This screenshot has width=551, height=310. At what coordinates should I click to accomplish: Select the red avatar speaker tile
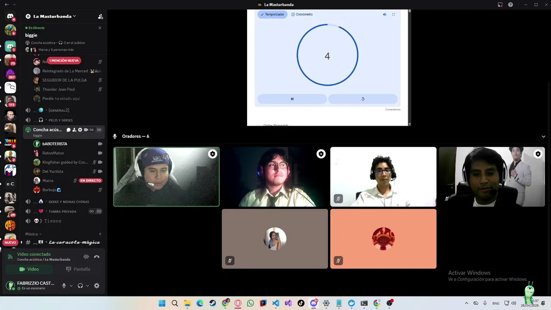[x=383, y=239]
